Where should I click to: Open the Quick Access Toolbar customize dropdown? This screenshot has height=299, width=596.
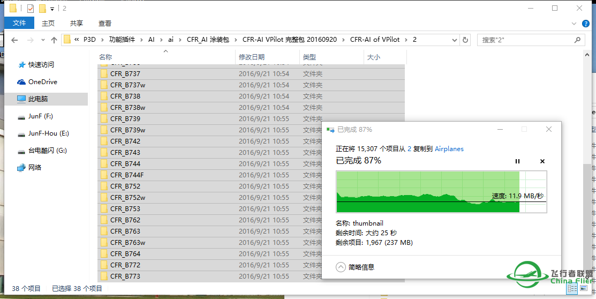coord(52,9)
